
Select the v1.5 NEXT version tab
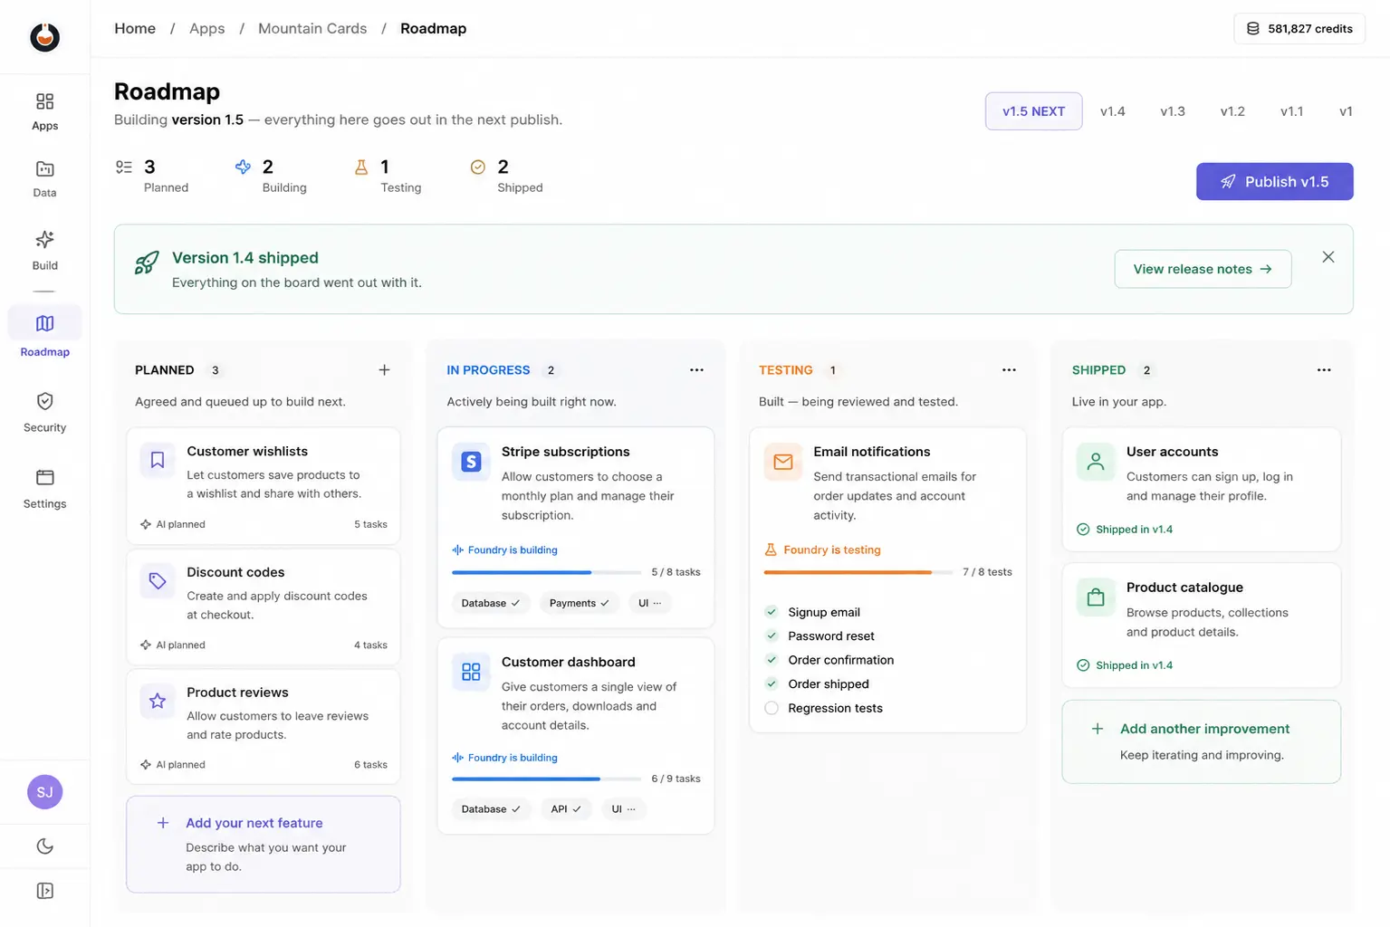pyautogui.click(x=1033, y=111)
